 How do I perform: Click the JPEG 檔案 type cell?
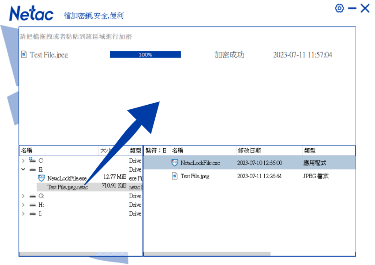(316, 176)
